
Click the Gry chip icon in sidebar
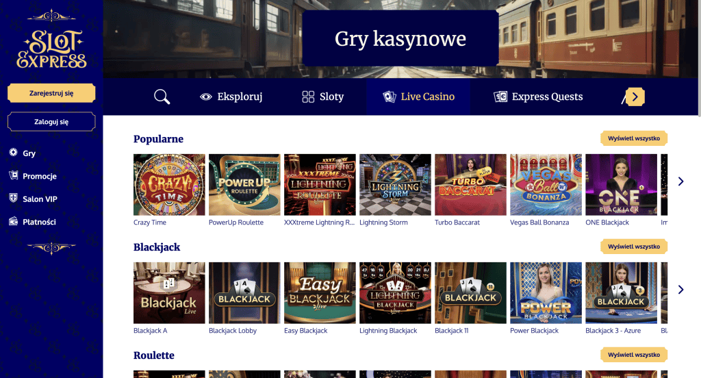(14, 153)
